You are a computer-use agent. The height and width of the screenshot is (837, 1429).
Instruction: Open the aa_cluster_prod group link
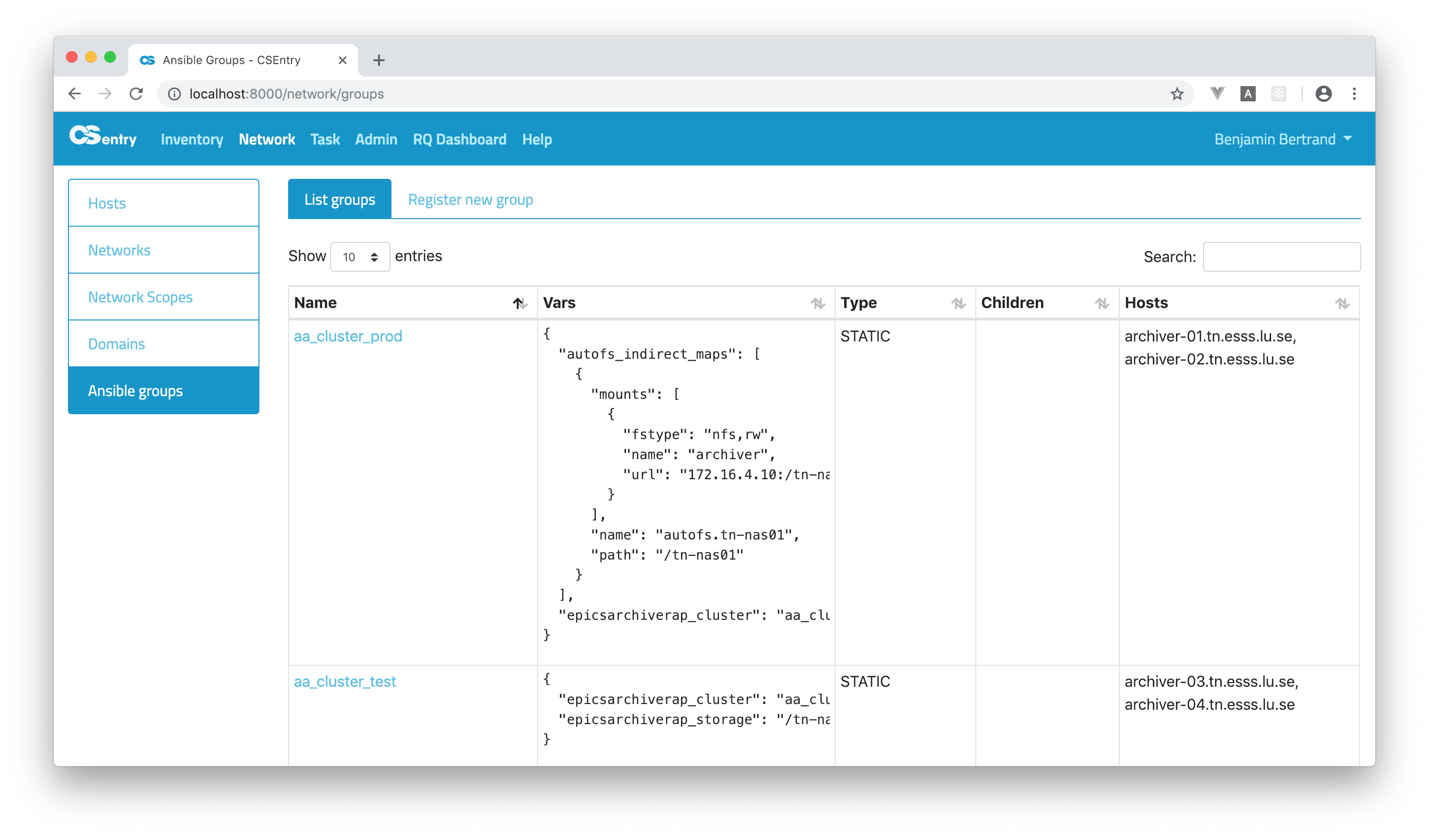(347, 335)
